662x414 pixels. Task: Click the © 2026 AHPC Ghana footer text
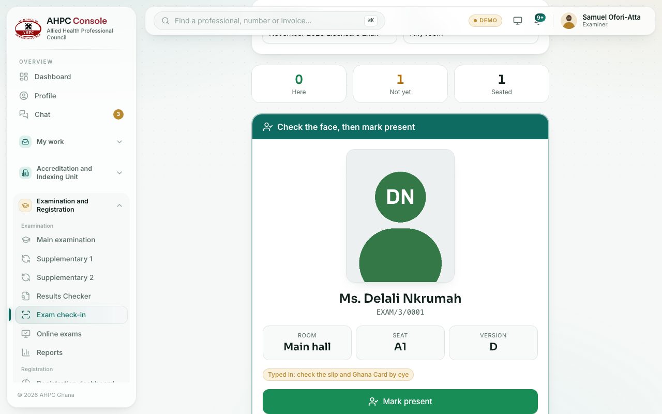pyautogui.click(x=46, y=395)
